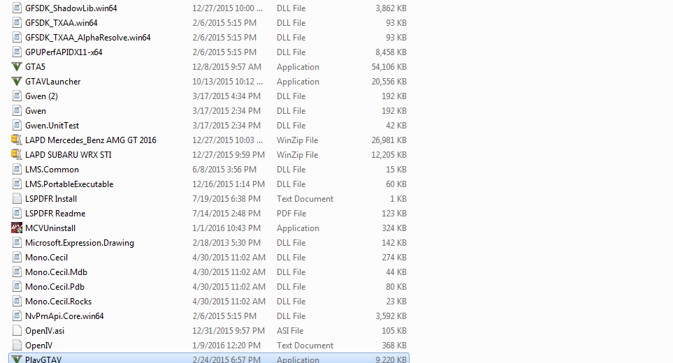
Task: Click the GTAVLauncher application icon
Action: (17, 82)
